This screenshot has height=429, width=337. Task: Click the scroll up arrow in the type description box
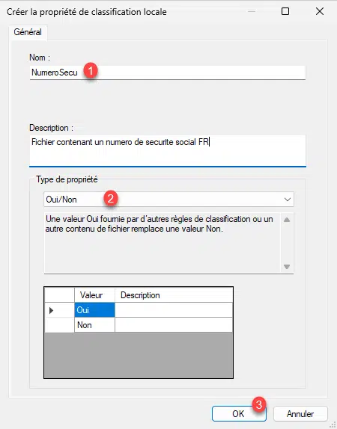click(x=287, y=220)
